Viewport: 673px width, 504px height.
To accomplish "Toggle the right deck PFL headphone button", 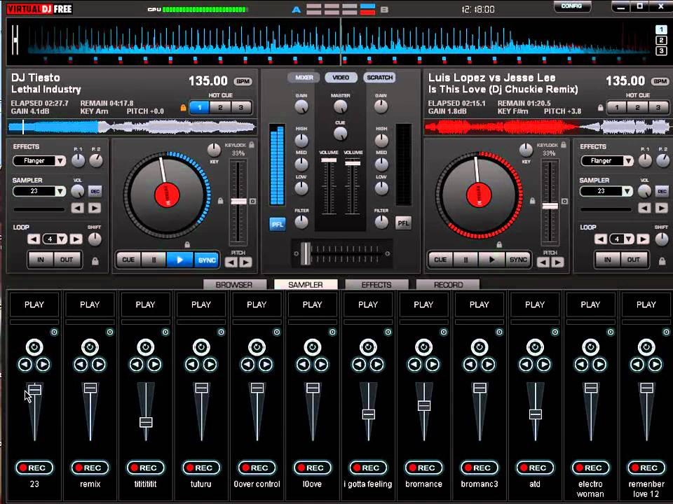I will [403, 223].
